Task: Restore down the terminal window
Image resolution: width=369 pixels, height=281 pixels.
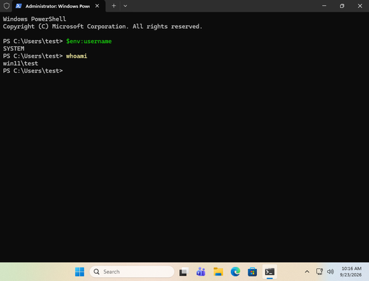Action: (342, 6)
